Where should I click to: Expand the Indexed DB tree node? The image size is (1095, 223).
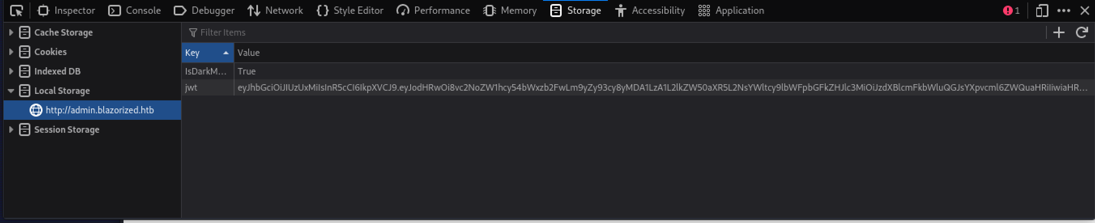coord(11,71)
